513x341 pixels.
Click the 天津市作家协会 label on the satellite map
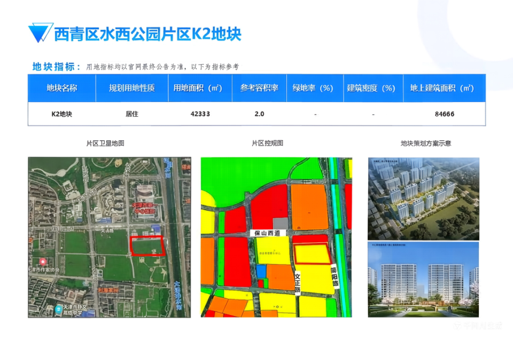pyautogui.click(x=44, y=270)
